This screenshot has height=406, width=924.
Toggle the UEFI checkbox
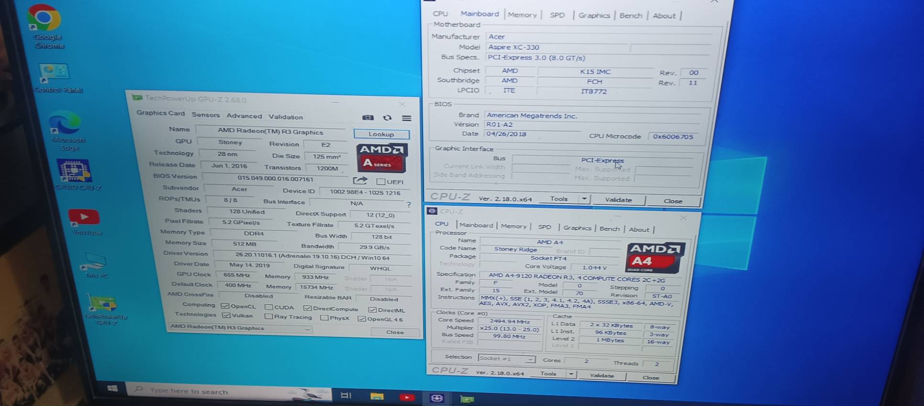tap(381, 182)
